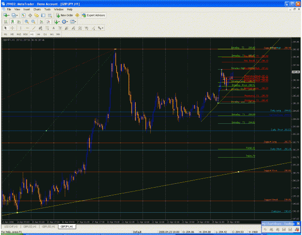The height and width of the screenshot is (235, 302).
Task: Expand the Profiles dropdown arrow
Action: tap(17, 15)
